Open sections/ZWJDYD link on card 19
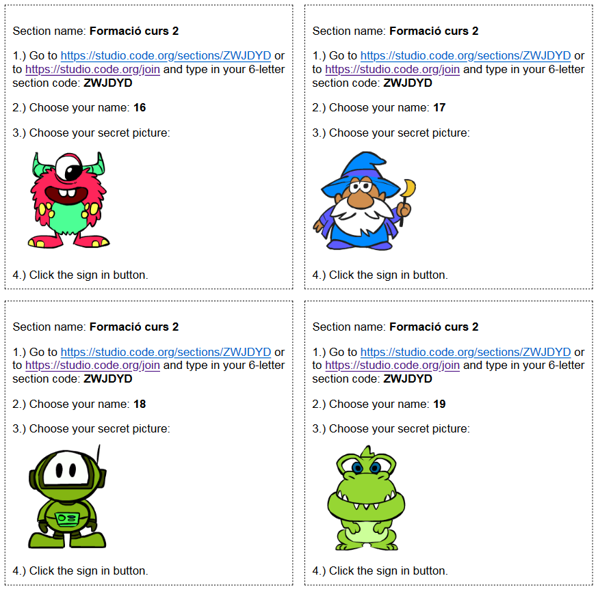The image size is (598, 591). coord(466,352)
